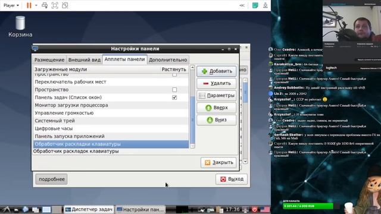The image size is (381, 214).
Task: Click applet list scrollbar down arrow
Action: point(192,146)
